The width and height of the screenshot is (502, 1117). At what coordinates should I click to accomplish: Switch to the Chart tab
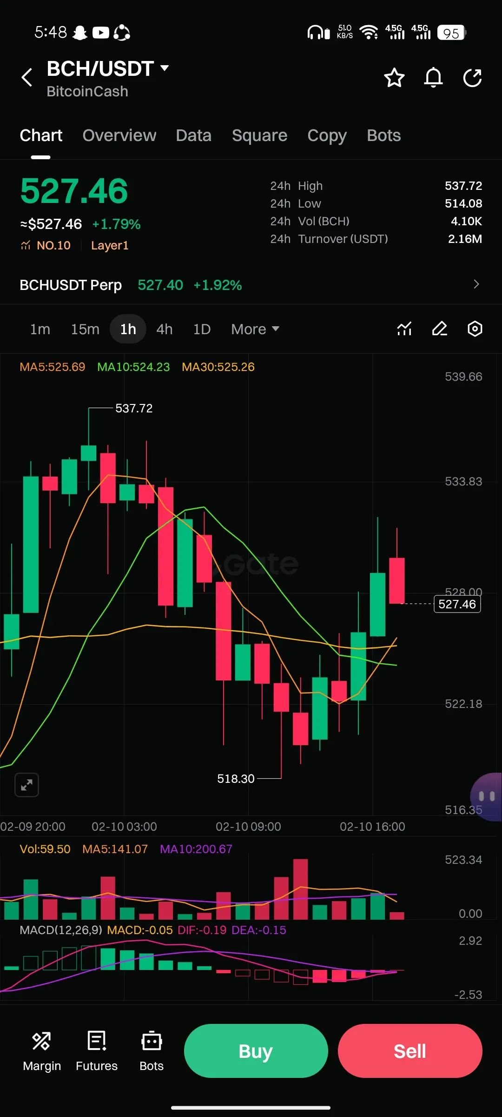tap(41, 135)
